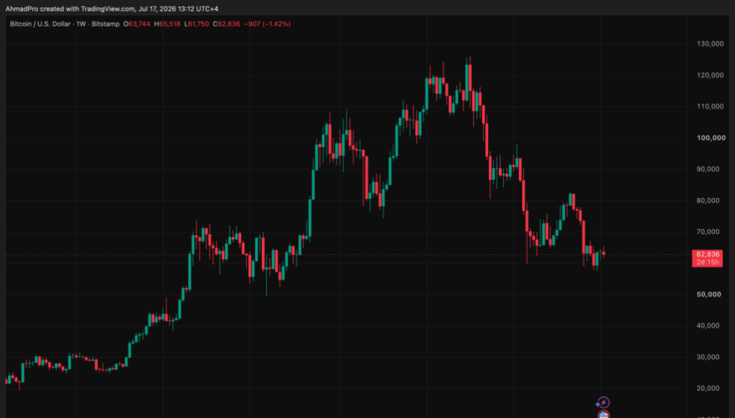Click the low value L61,750
The width and height of the screenshot is (735, 418).
tap(197, 24)
